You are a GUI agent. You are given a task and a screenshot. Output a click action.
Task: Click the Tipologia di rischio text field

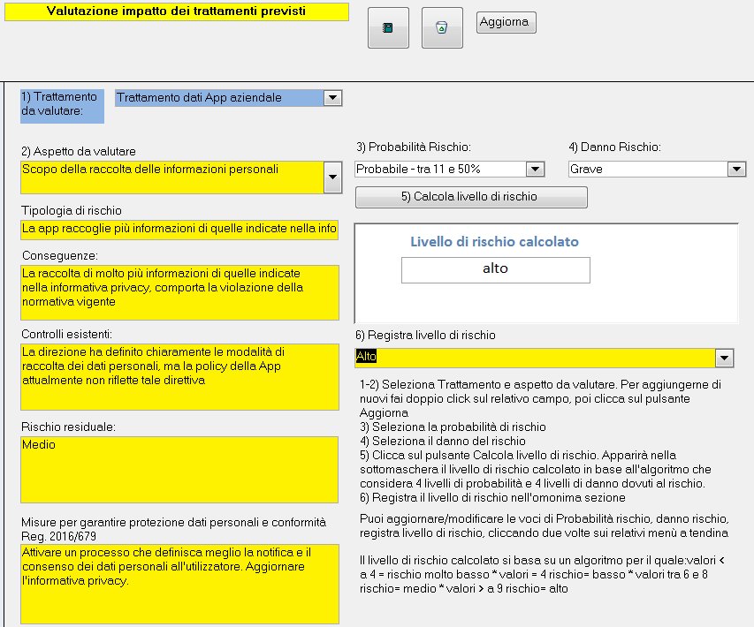coord(179,230)
